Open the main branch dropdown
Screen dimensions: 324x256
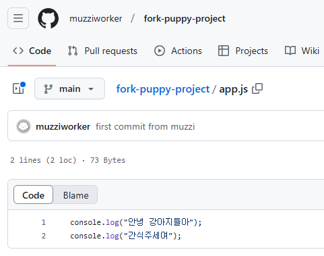pyautogui.click(x=69, y=88)
